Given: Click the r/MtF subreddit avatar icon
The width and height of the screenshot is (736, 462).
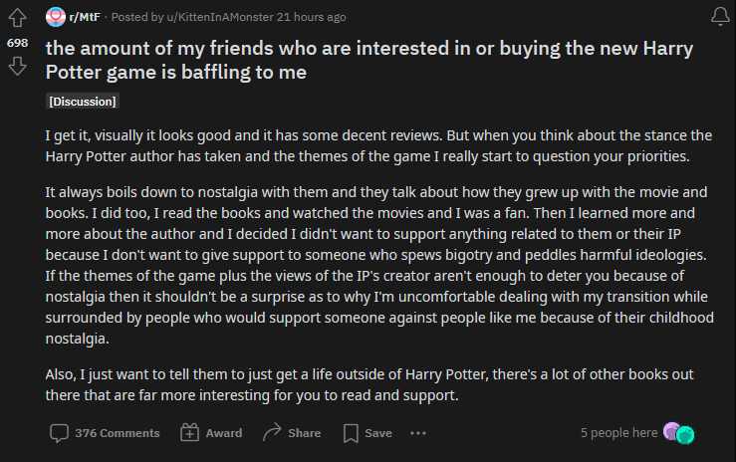Looking at the screenshot, I should [x=56, y=17].
